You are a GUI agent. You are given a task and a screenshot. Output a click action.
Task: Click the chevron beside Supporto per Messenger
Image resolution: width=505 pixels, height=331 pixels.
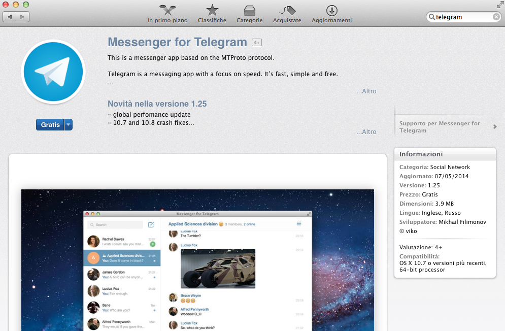tap(495, 126)
